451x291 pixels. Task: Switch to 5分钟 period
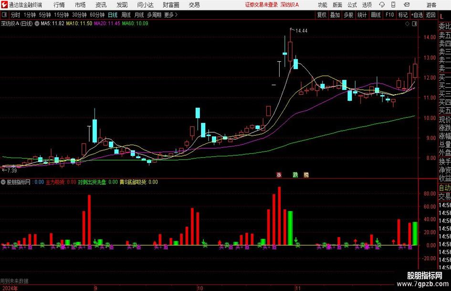(x=45, y=15)
